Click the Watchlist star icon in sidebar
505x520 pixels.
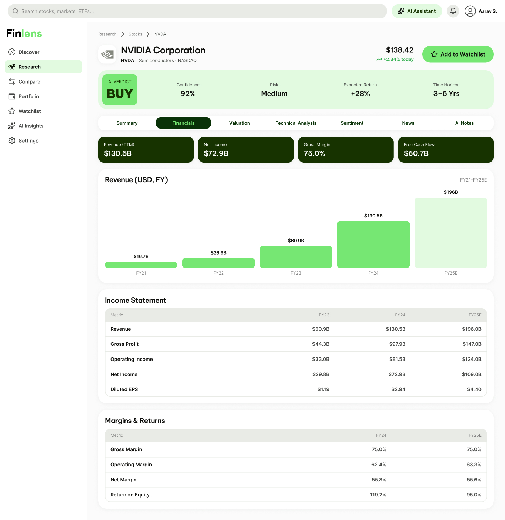point(12,111)
